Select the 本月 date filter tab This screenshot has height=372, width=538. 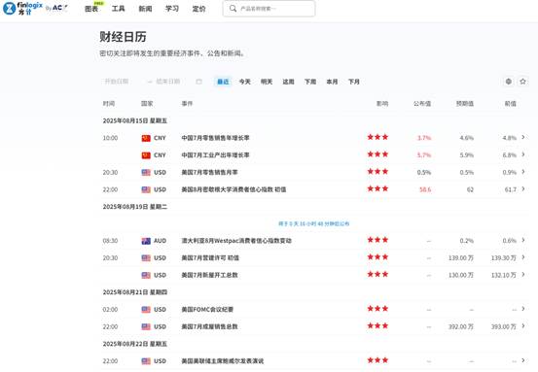332,82
